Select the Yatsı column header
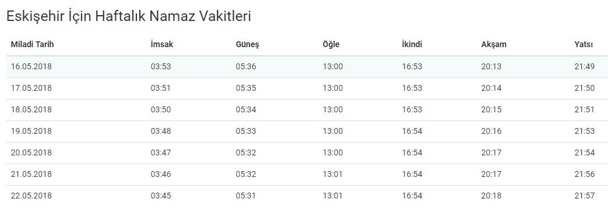The width and height of the screenshot is (608, 213). tap(584, 44)
